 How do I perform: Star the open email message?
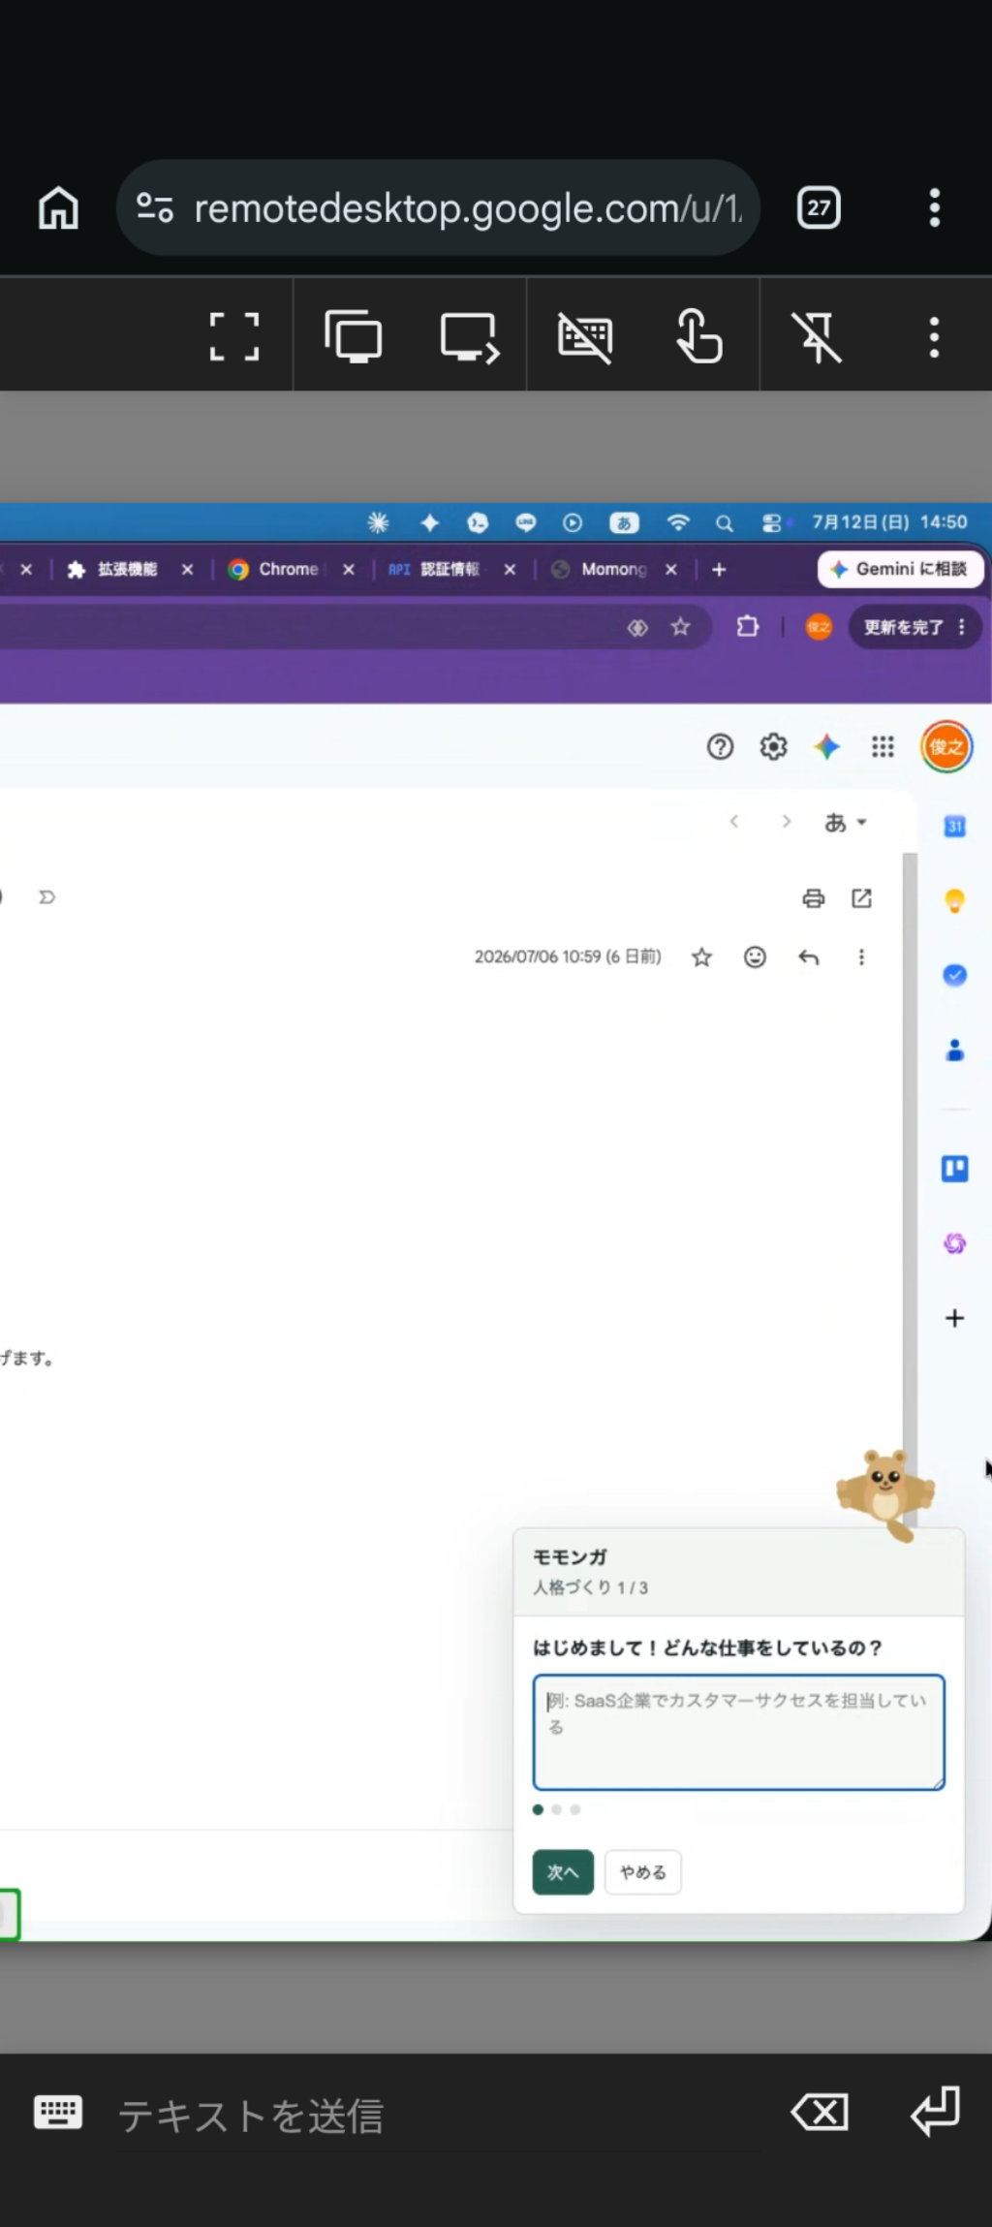point(701,957)
